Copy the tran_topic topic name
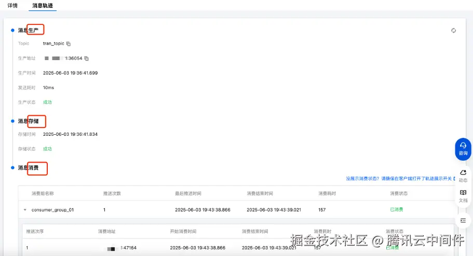 tap(69, 44)
